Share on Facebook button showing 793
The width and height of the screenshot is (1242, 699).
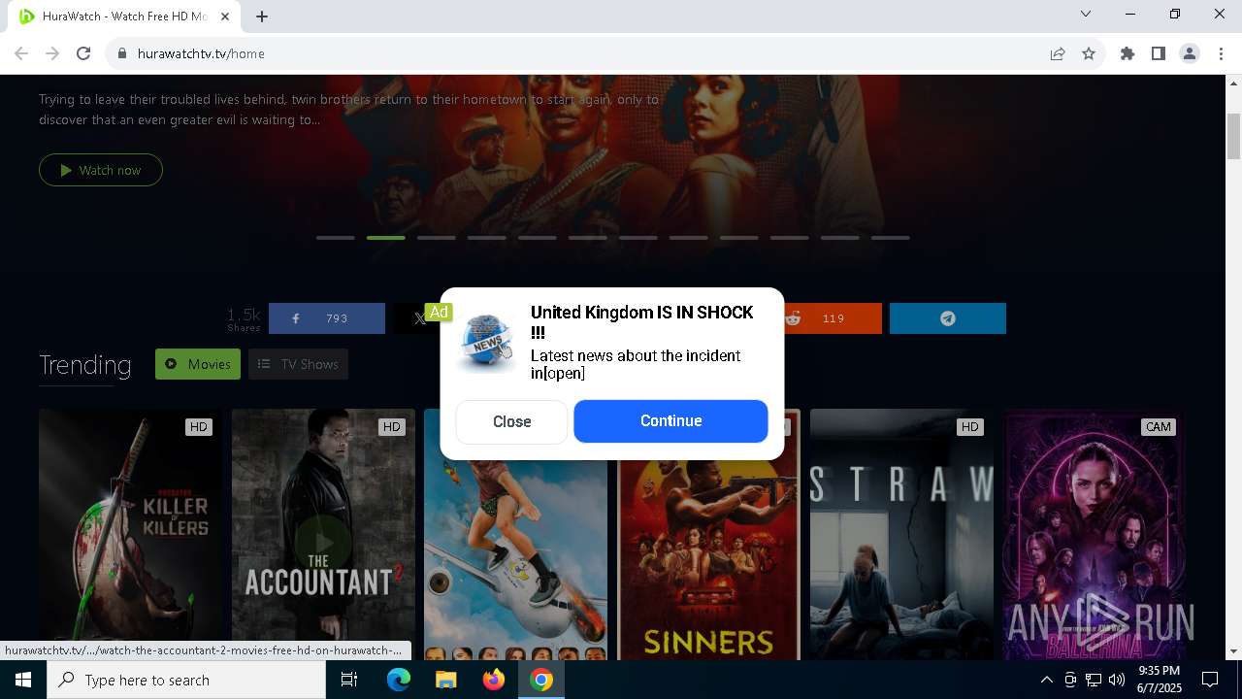(x=327, y=318)
